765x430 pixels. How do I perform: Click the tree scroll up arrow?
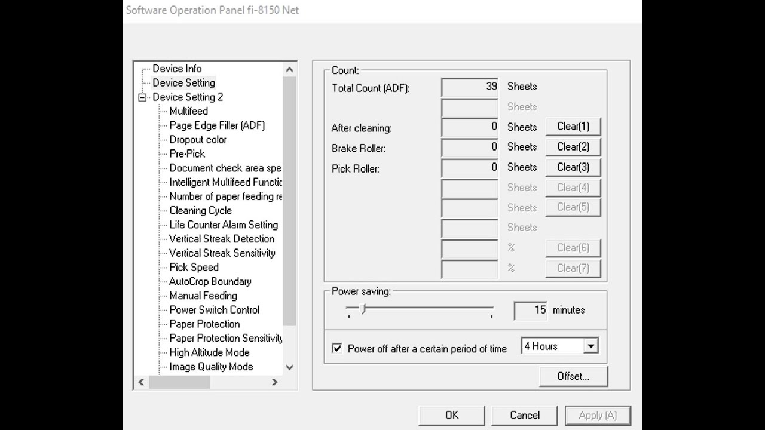290,69
